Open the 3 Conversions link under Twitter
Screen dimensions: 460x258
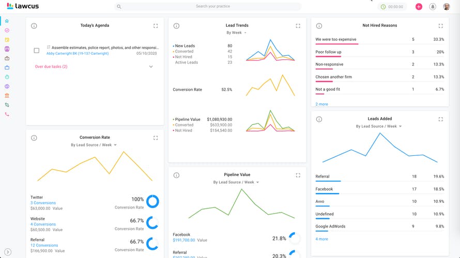pos(43,203)
